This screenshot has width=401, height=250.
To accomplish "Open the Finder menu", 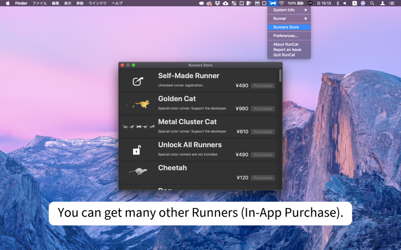I will point(21,3).
